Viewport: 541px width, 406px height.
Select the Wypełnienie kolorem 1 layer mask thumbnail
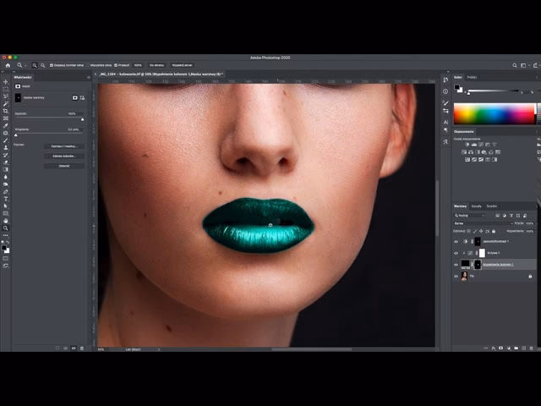[477, 265]
